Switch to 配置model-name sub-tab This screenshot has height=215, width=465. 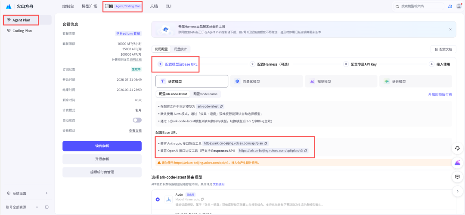[x=205, y=94]
